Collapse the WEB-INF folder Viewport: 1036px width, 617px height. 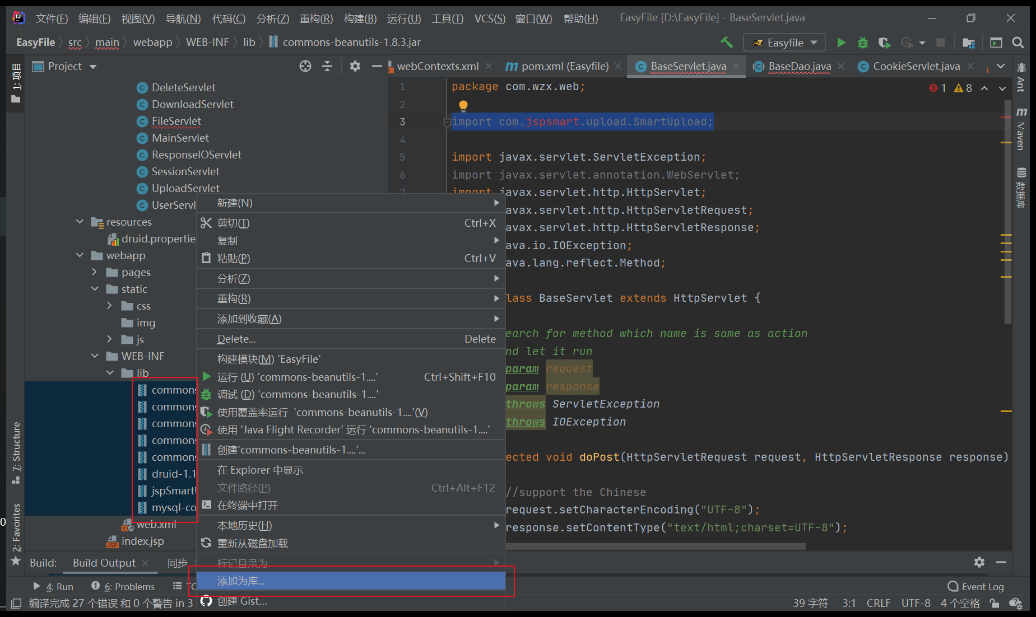(x=95, y=356)
